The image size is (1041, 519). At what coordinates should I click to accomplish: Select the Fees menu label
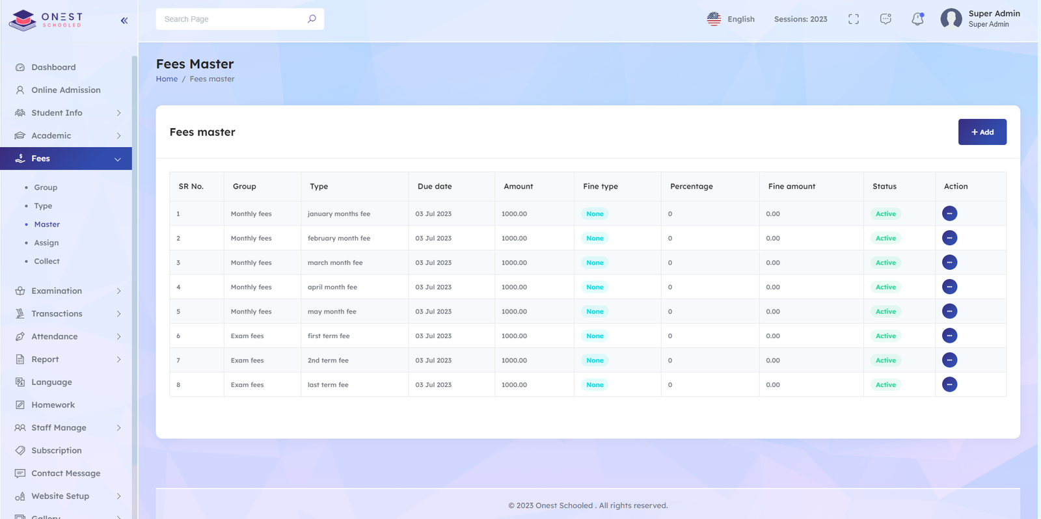tap(40, 158)
